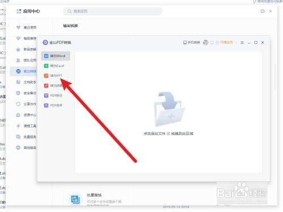Select the 转为Word option in PDF converter
The height and width of the screenshot is (212, 283).
pyautogui.click(x=55, y=56)
